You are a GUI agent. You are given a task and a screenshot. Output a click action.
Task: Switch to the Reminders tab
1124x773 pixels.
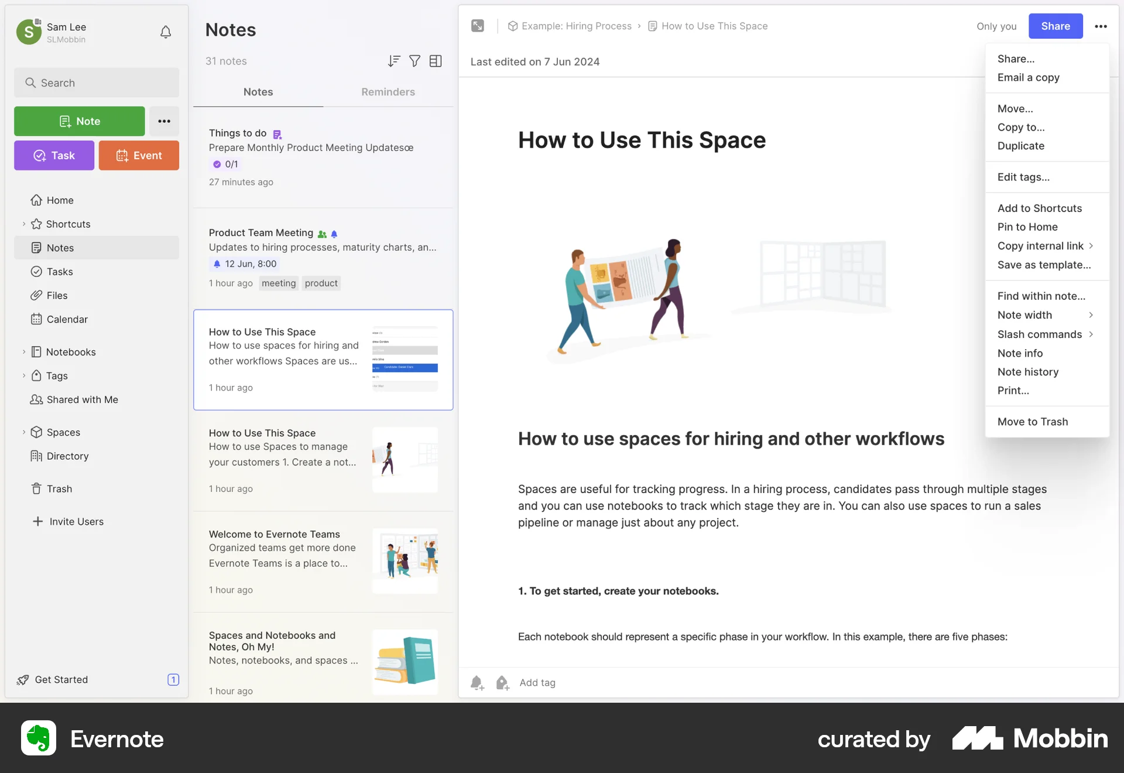click(388, 92)
